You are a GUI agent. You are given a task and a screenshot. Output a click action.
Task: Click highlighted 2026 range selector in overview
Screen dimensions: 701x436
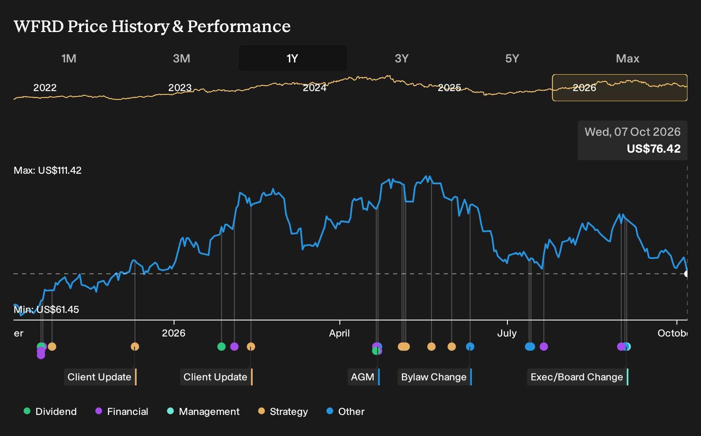pyautogui.click(x=620, y=88)
